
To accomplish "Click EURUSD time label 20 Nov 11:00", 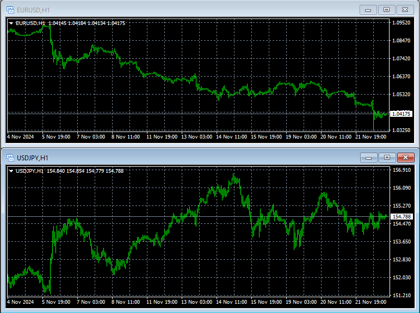I will 336,137.
